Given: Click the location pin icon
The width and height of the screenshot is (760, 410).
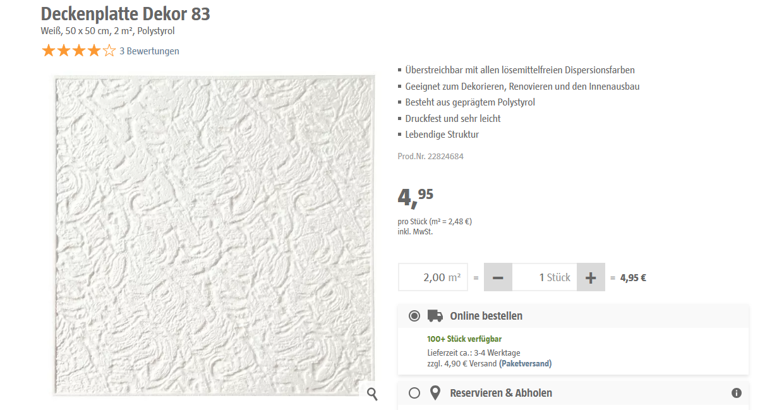Looking at the screenshot, I should [435, 393].
